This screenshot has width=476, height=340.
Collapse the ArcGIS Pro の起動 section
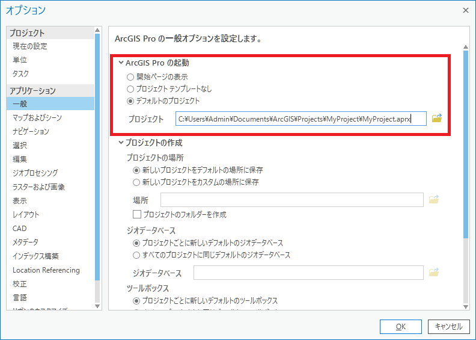coord(121,63)
